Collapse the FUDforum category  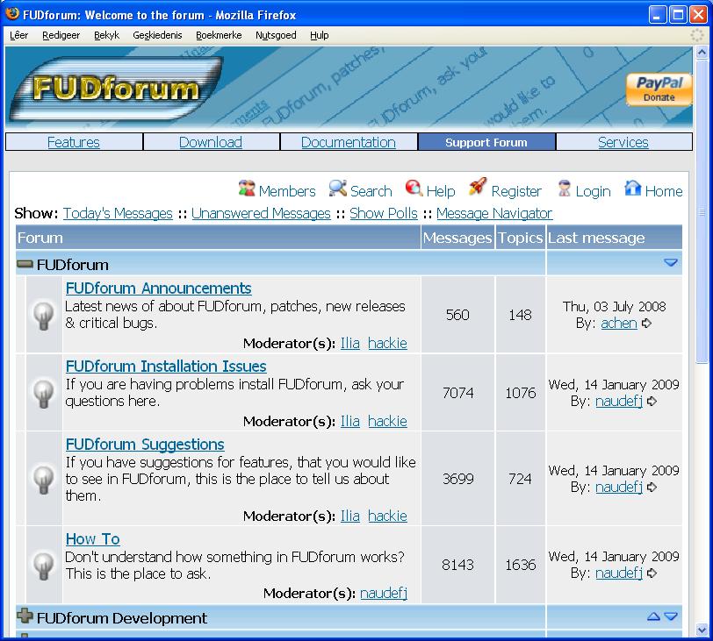(x=25, y=264)
